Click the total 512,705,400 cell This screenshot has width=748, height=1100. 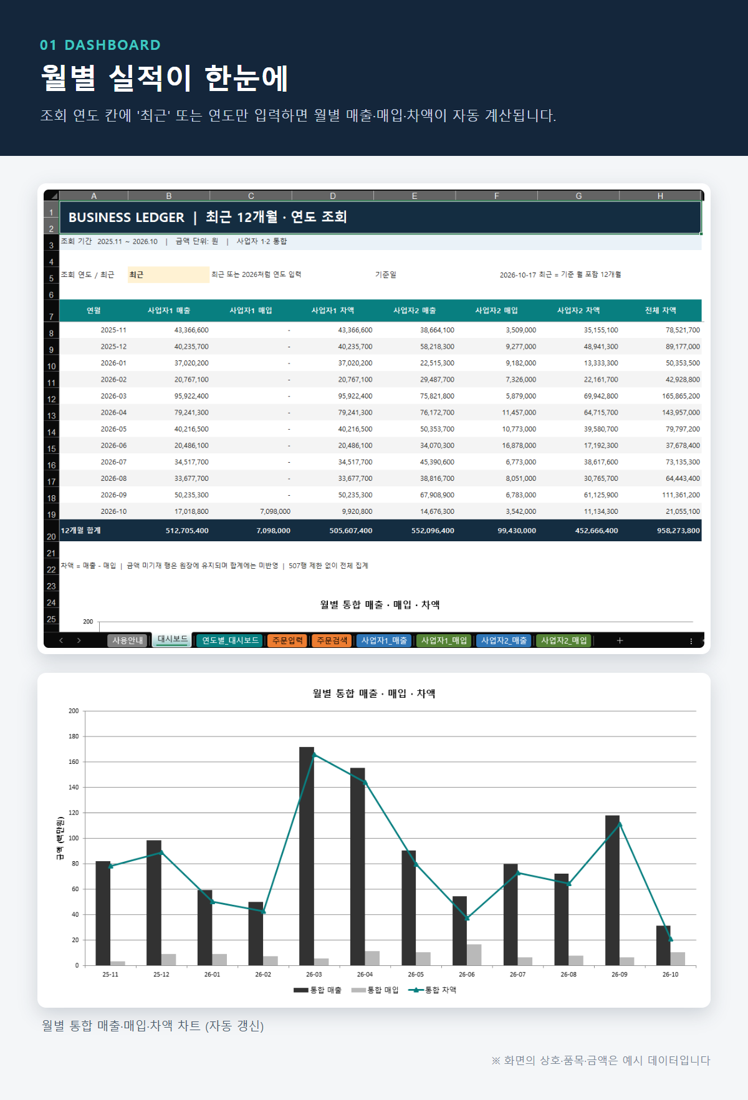pos(168,531)
